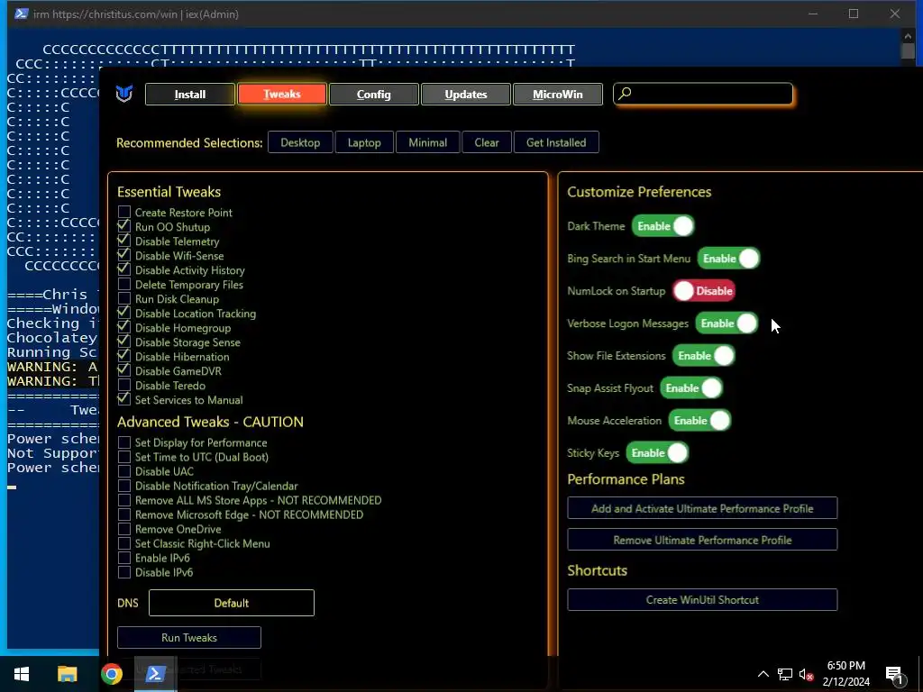Check Remove Microsoft Edge option

click(x=124, y=514)
